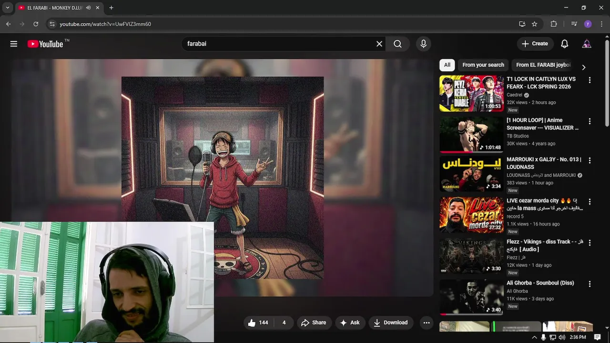Image resolution: width=610 pixels, height=343 pixels.
Task: Open options for T1 LOCK IN CAITLYN video
Action: click(x=590, y=80)
